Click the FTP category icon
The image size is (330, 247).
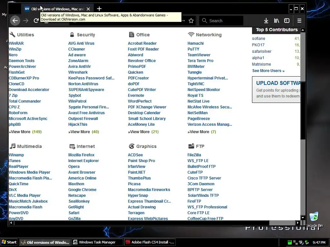(x=191, y=146)
